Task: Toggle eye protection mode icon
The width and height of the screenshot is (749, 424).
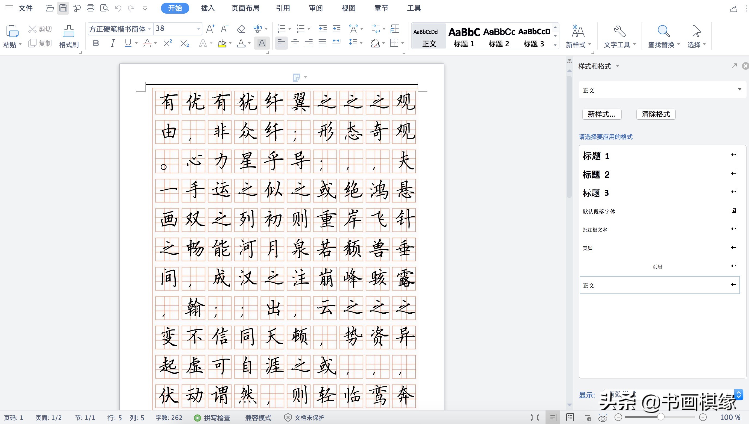Action: click(603, 417)
